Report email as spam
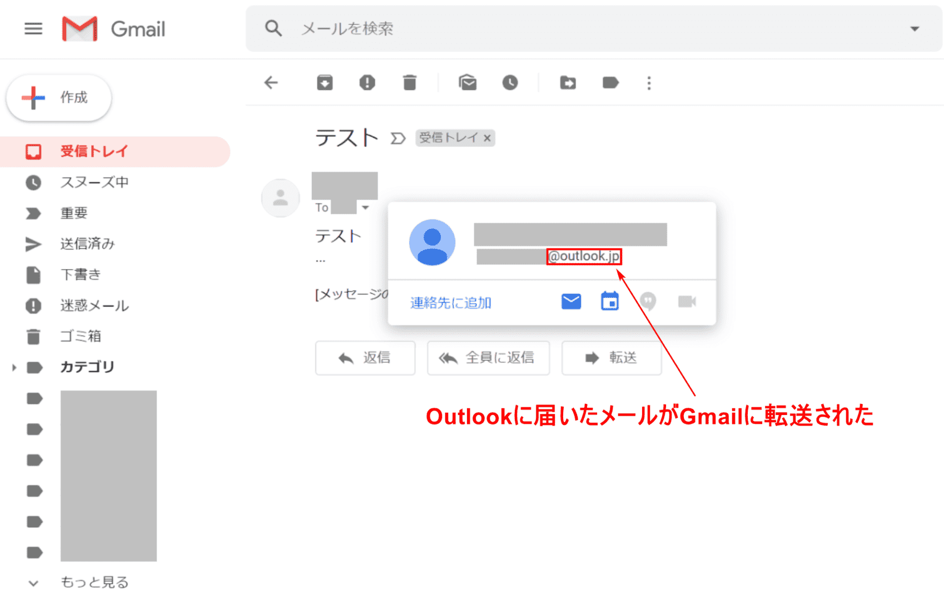944x600 pixels. click(x=367, y=83)
